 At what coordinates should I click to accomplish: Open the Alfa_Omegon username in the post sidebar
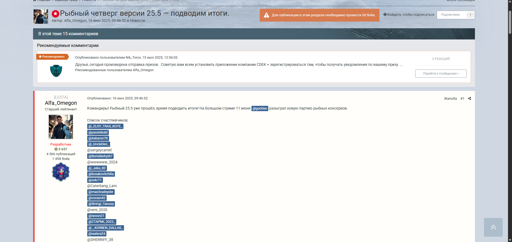tap(61, 103)
